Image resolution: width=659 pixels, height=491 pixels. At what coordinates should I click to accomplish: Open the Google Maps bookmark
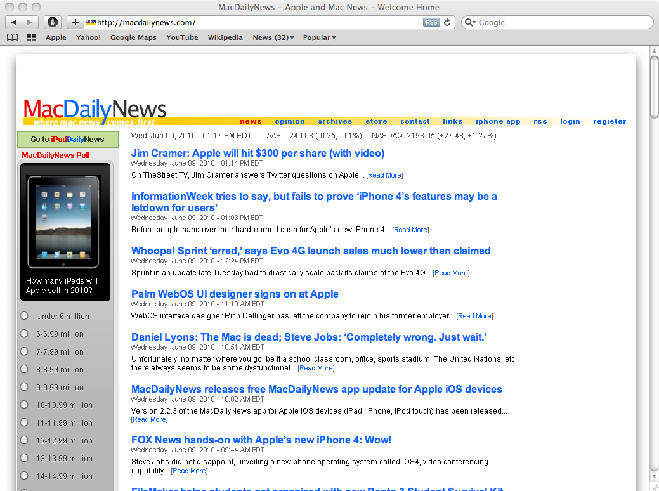click(133, 37)
